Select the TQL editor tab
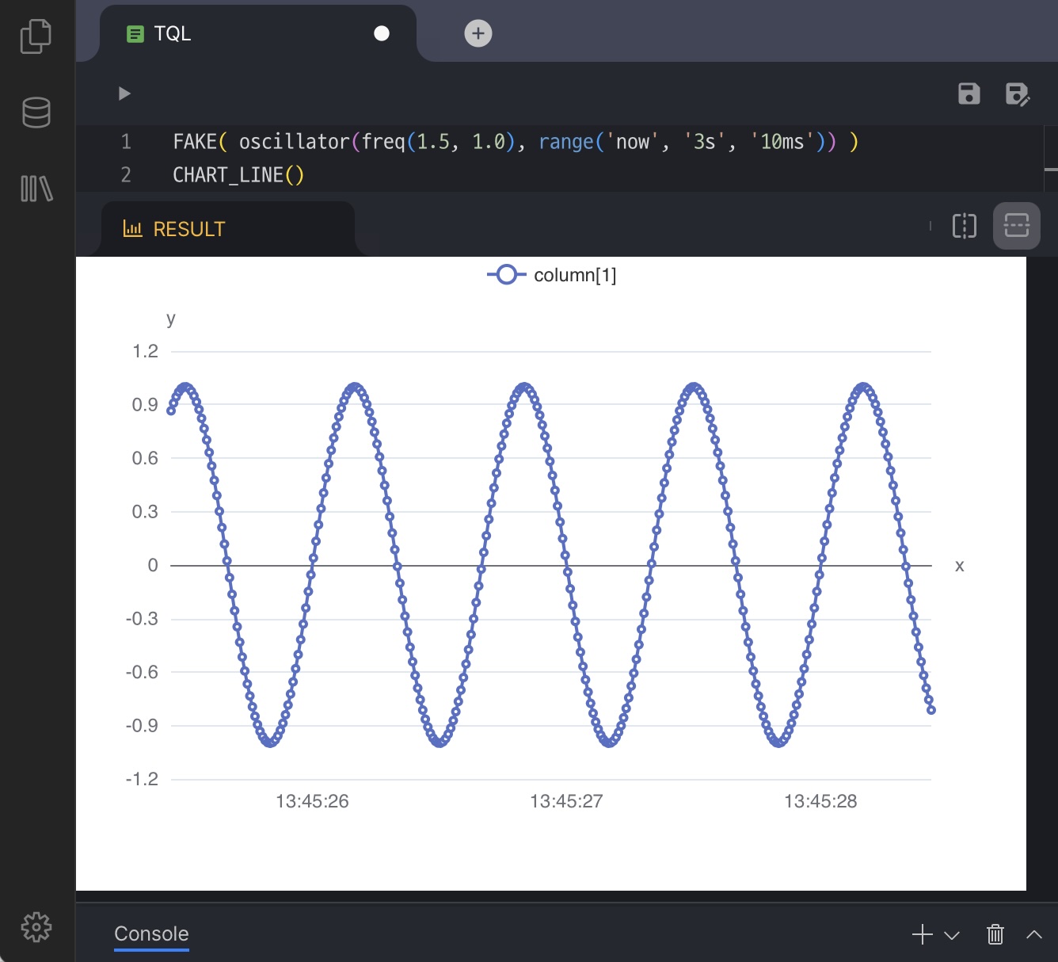 173,33
